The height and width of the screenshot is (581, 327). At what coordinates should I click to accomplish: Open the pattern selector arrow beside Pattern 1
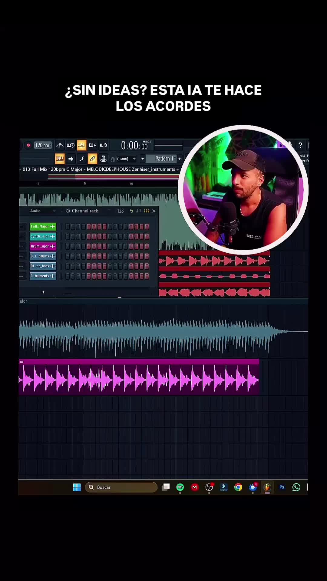(x=142, y=159)
